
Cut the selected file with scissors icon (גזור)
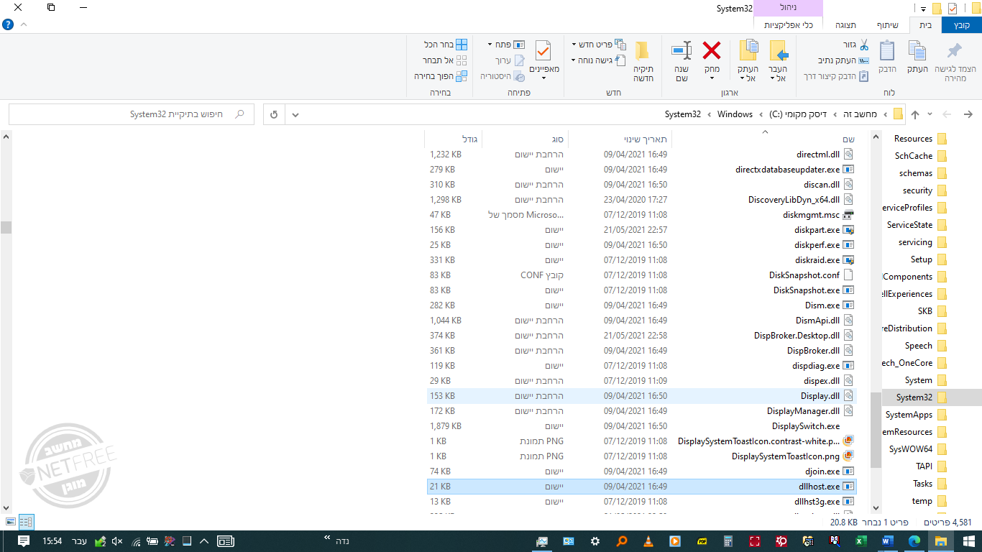(x=855, y=45)
